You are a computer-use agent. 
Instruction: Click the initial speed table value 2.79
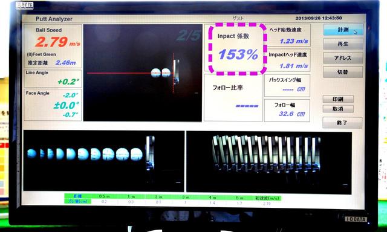(267, 204)
